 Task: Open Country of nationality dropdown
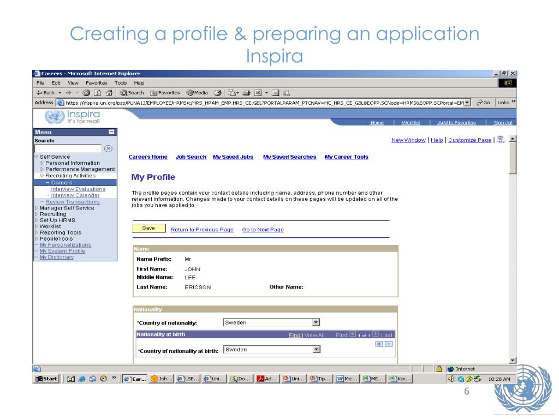pos(271,322)
